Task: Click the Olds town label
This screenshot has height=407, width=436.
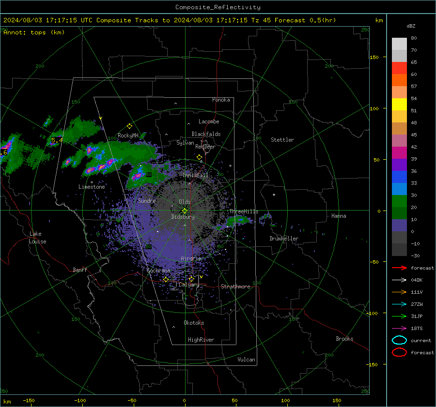Action: [x=185, y=202]
